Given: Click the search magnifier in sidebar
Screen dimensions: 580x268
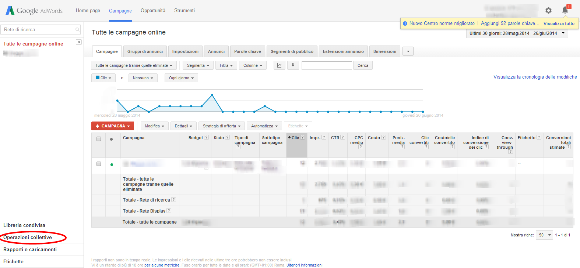Looking at the screenshot, I should click(x=77, y=30).
